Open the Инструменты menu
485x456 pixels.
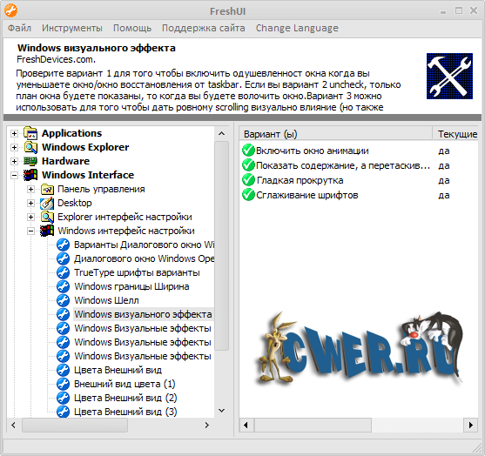[x=72, y=28]
